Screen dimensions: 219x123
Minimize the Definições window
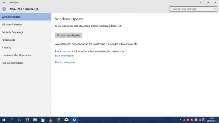(x=200, y=2)
